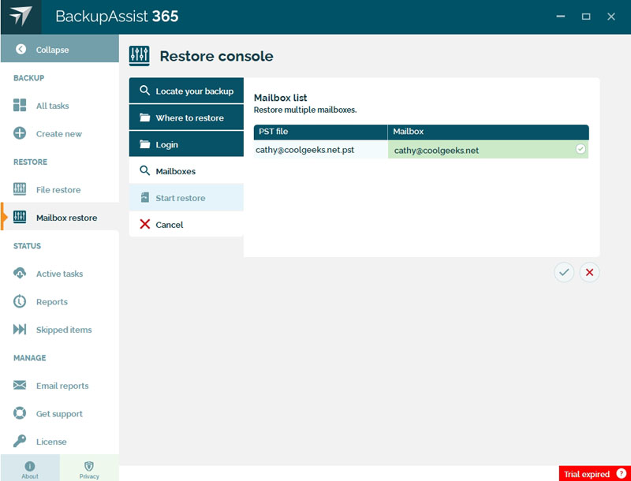Click the magnifier icon beside Mailboxes

tap(145, 170)
